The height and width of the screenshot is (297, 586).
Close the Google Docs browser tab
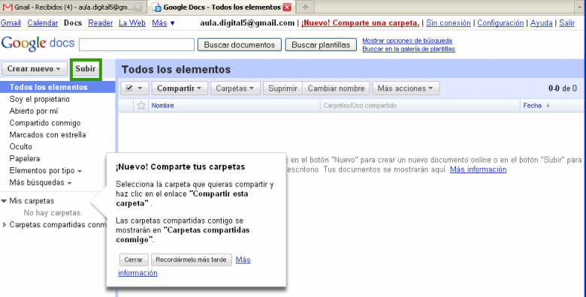coord(287,7)
